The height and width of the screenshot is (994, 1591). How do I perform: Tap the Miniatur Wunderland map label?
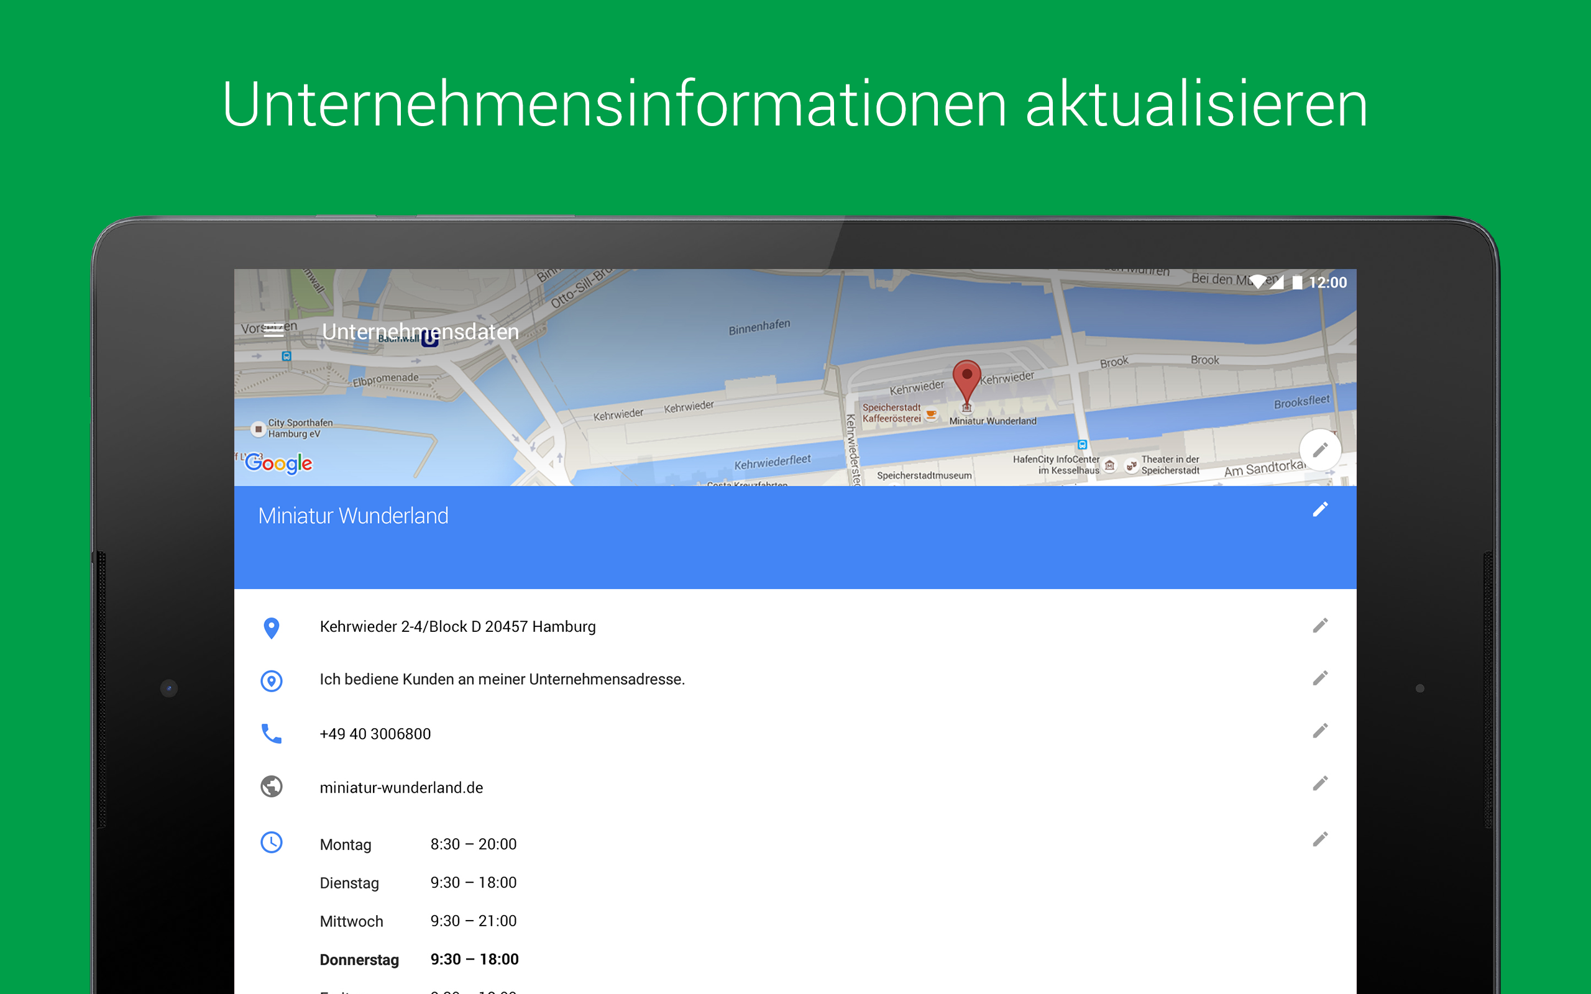coord(993,421)
